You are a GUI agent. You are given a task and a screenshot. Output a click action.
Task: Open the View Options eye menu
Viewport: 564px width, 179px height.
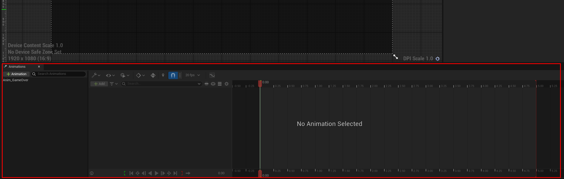pyautogui.click(x=110, y=75)
